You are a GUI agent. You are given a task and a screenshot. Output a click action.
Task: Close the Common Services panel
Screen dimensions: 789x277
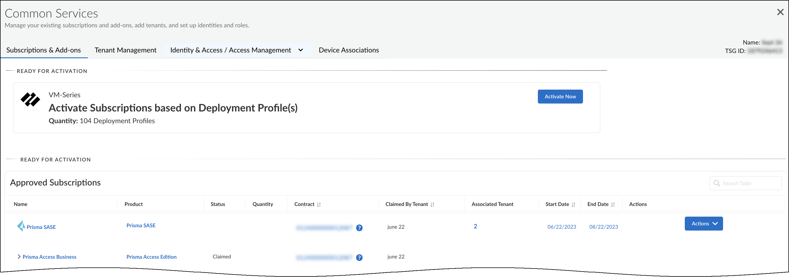point(780,12)
